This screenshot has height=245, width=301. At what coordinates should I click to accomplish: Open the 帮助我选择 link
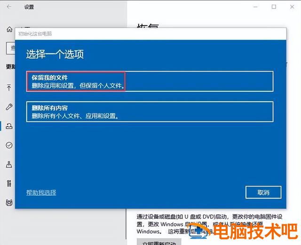pos(41,193)
